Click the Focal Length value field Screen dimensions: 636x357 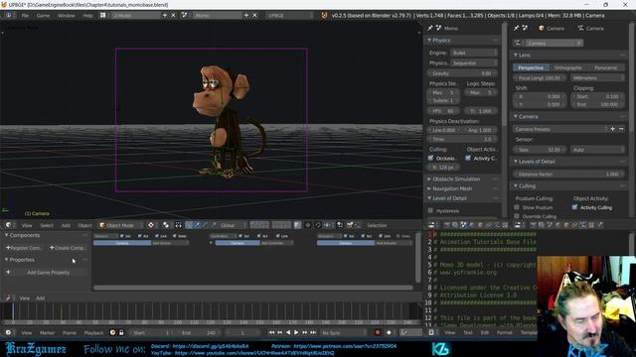[x=540, y=77]
